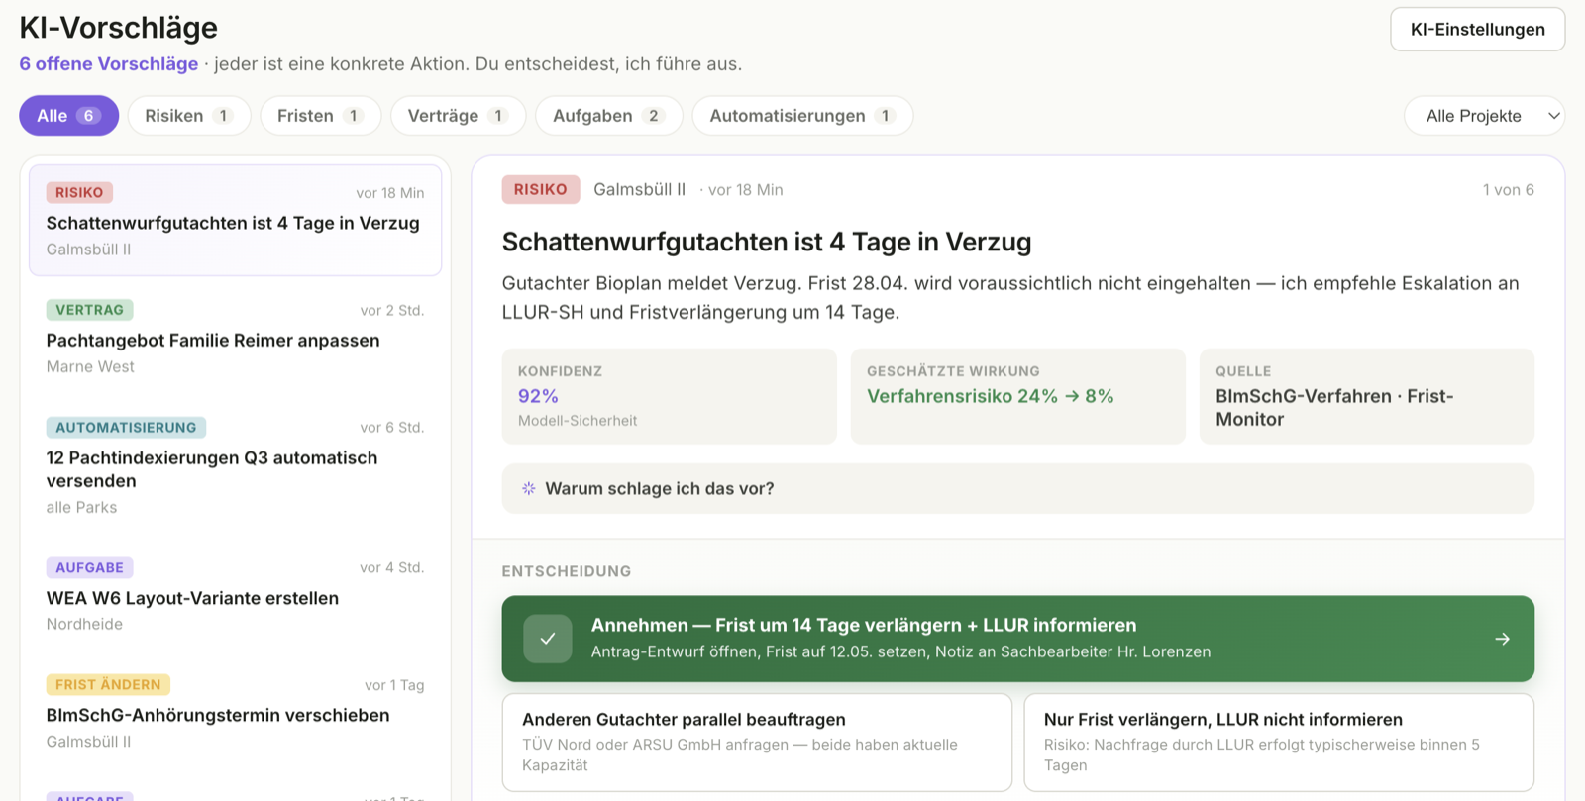1585x801 pixels.
Task: Click the VERTRAG tag in the list
Action: [89, 310]
